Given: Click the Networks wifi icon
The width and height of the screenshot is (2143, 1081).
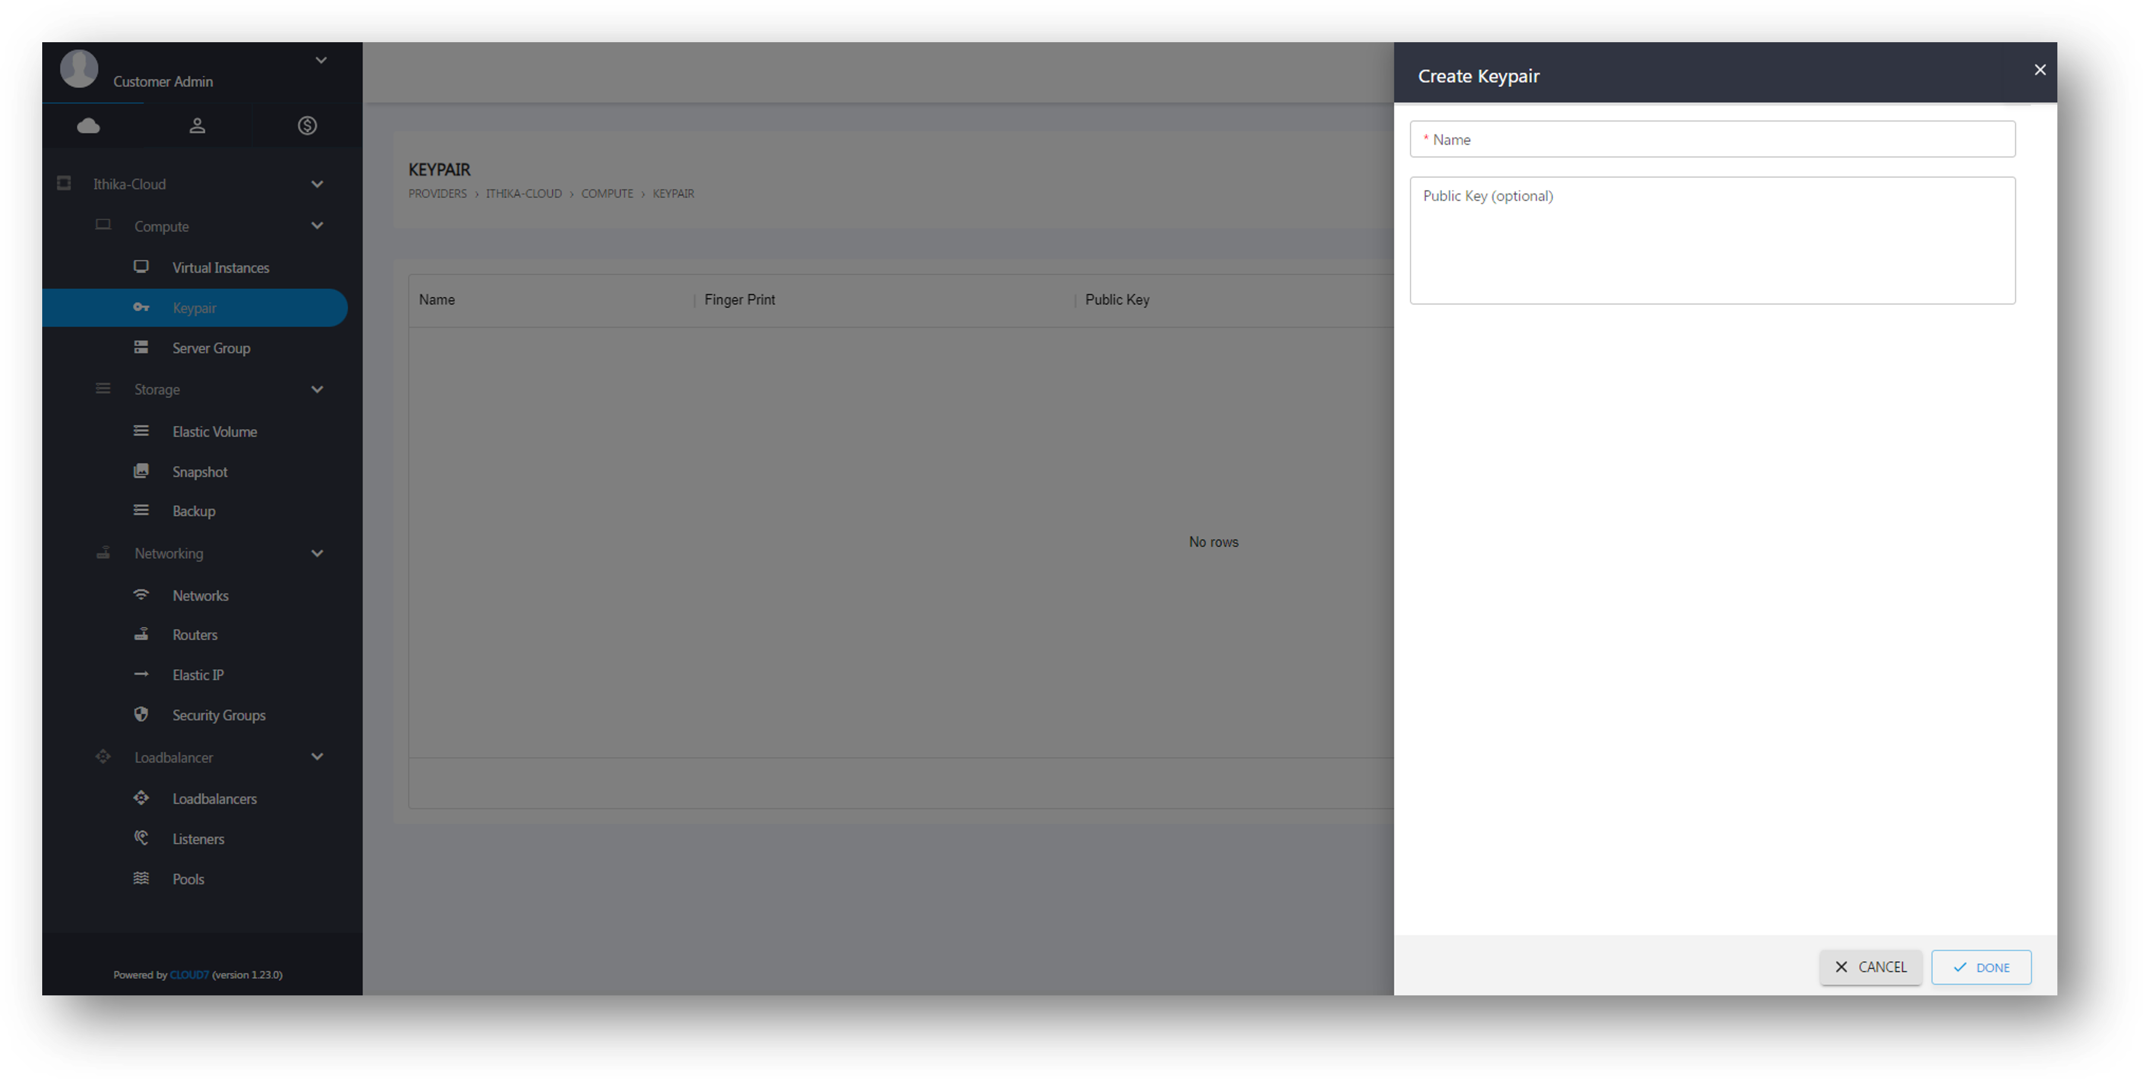Looking at the screenshot, I should click(x=142, y=594).
